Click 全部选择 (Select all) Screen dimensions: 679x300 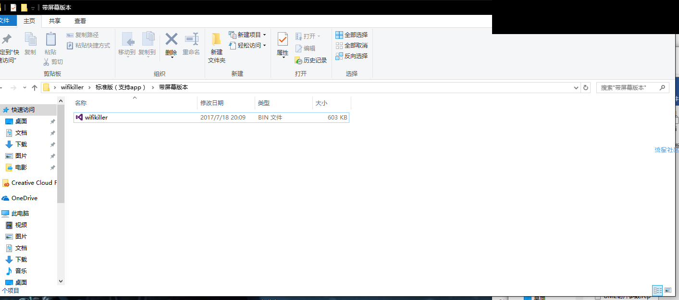tap(351, 35)
